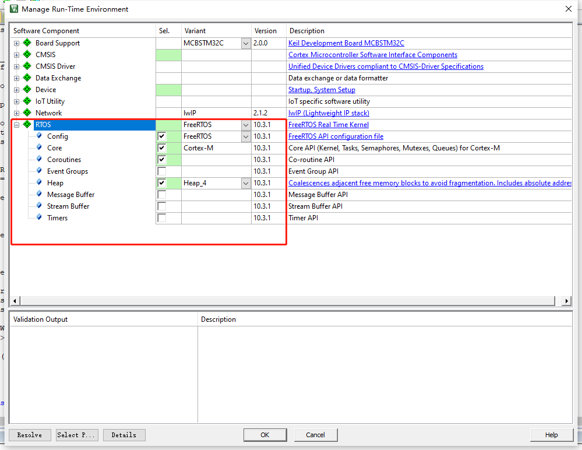Click the Core blue component icon
Viewport: 582px width, 450px height.
coord(40,147)
